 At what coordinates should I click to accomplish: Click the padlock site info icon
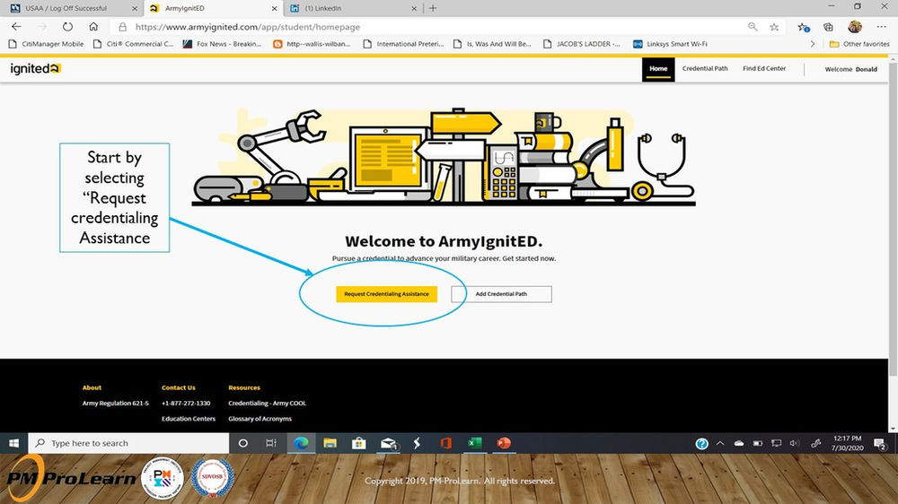122,27
